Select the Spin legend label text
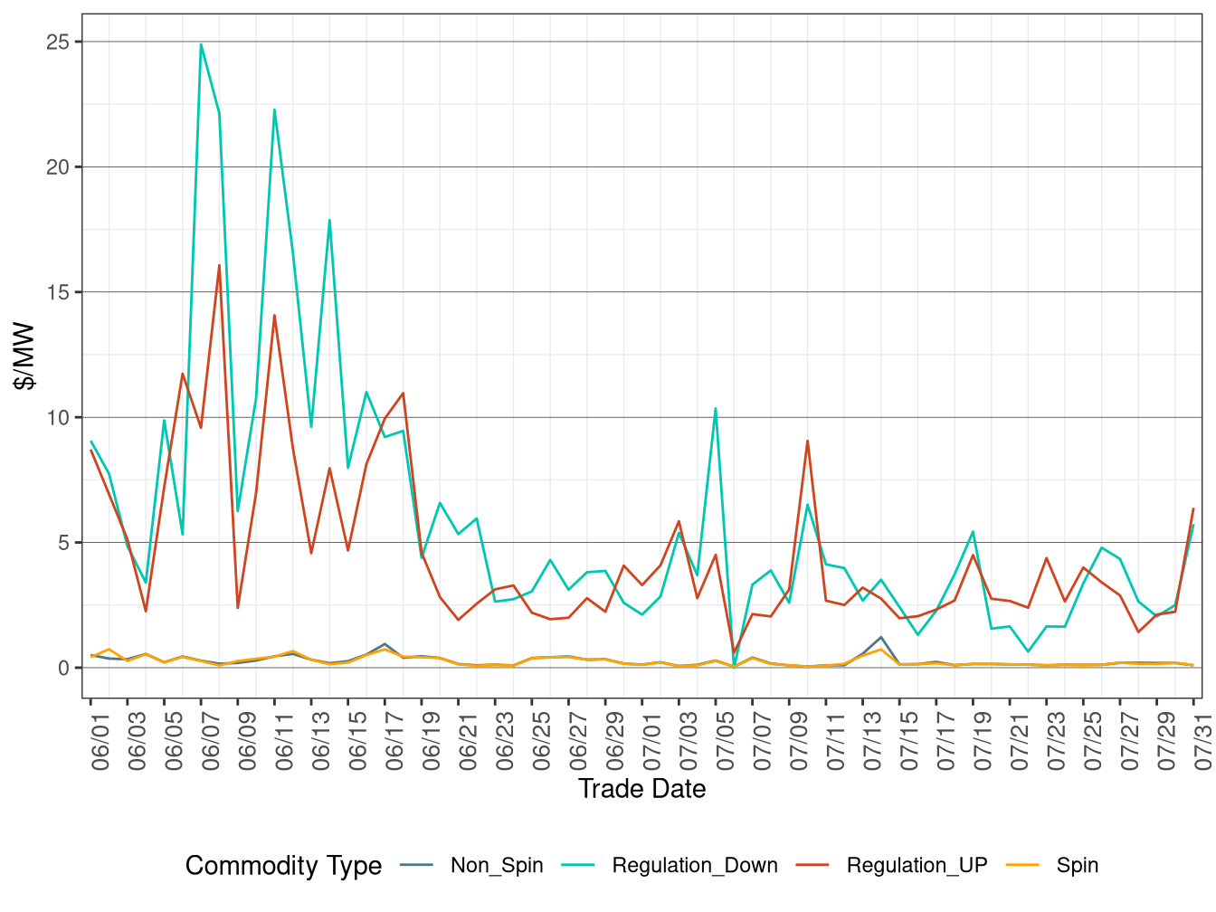This screenshot has width=1216, height=912. pos(1077,866)
